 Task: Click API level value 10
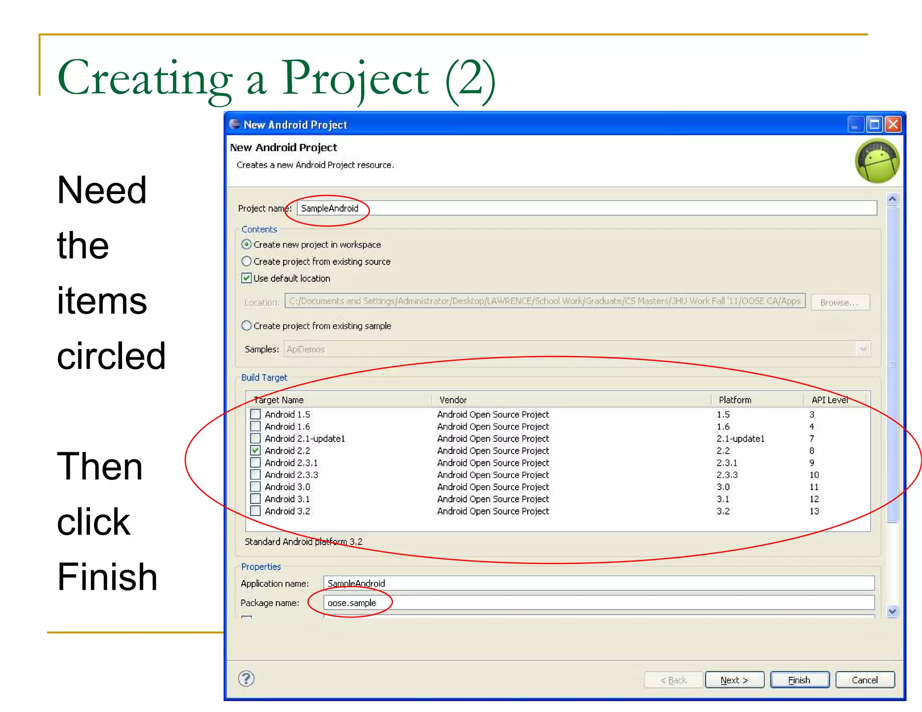(x=814, y=475)
